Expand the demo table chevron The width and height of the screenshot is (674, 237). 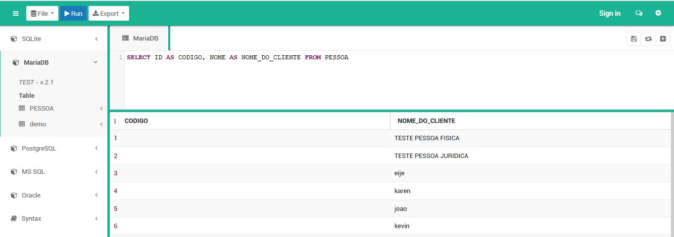point(101,124)
